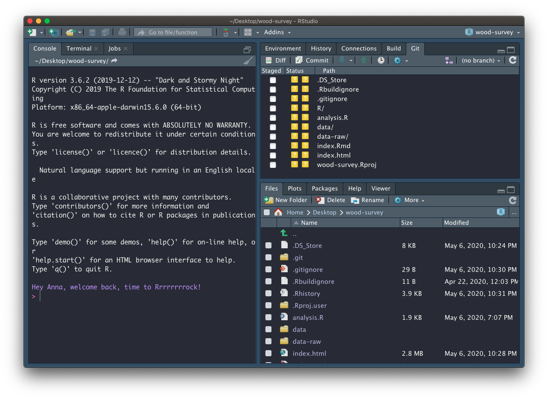Open the Pull options dropdown arrow
Viewport: 548px width, 399px height.
click(351, 61)
